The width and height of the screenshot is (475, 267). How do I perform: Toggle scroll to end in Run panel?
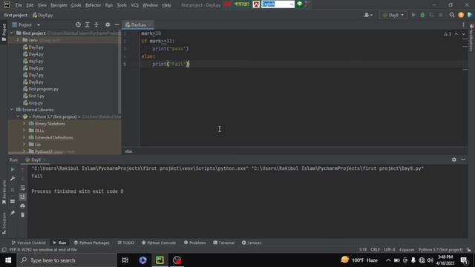[x=23, y=197]
